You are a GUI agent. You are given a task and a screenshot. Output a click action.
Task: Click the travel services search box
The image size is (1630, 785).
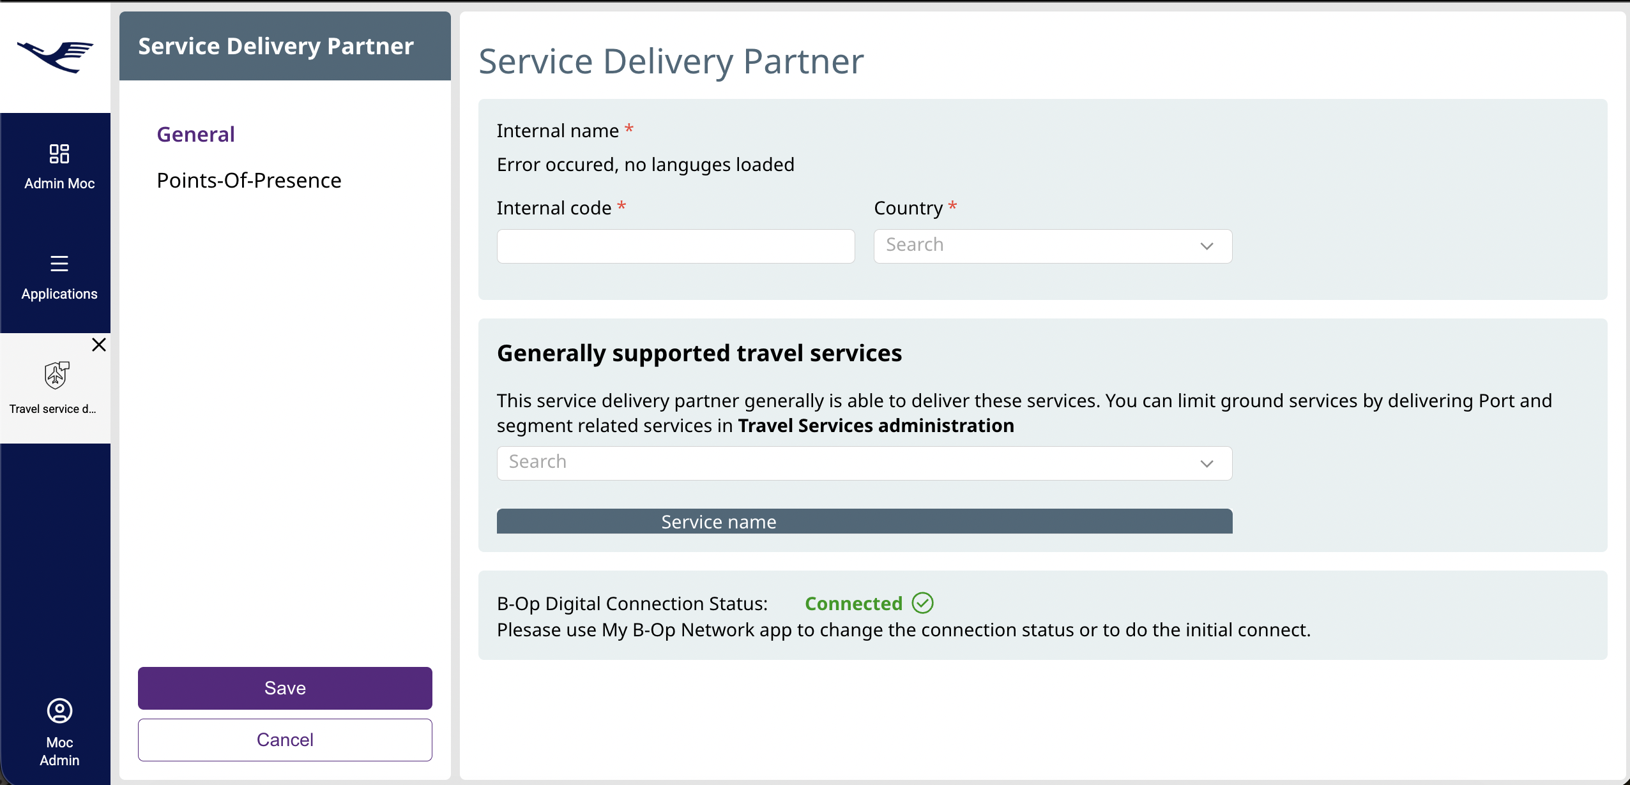pyautogui.click(x=843, y=463)
